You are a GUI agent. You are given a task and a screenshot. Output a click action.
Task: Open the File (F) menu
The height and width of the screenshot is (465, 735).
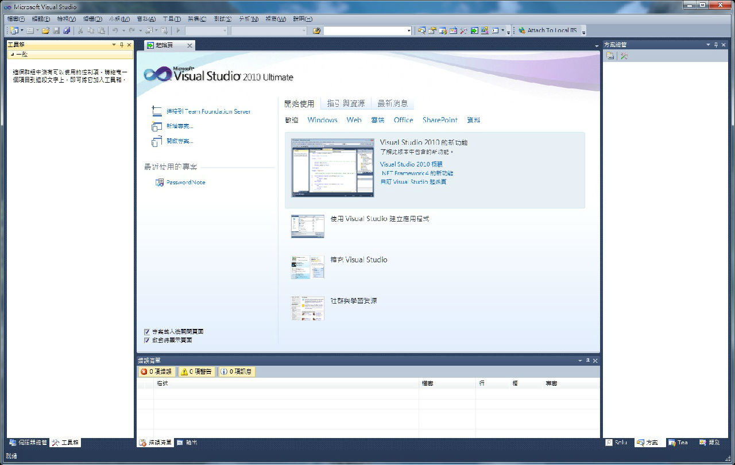(x=16, y=19)
